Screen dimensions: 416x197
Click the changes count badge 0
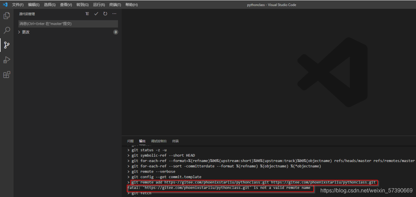point(116,32)
